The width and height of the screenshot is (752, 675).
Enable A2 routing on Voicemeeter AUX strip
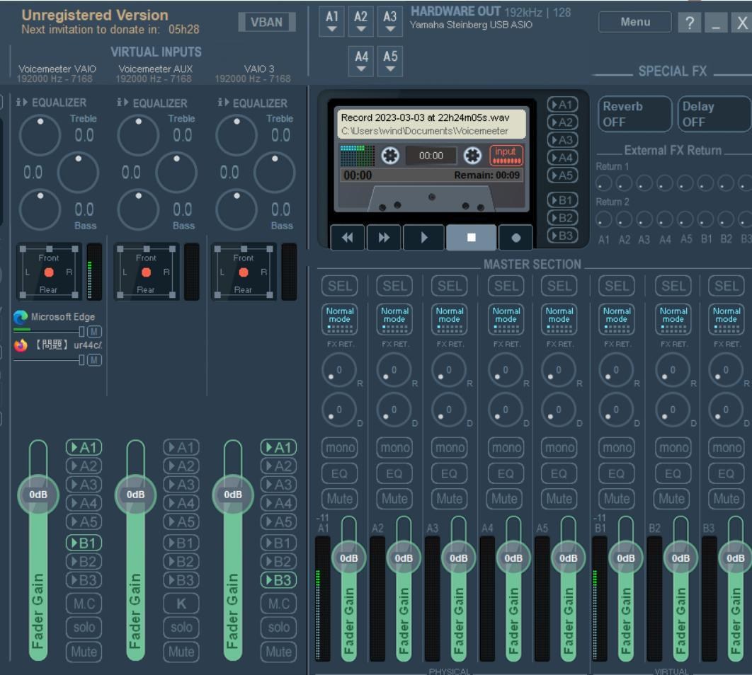(181, 466)
